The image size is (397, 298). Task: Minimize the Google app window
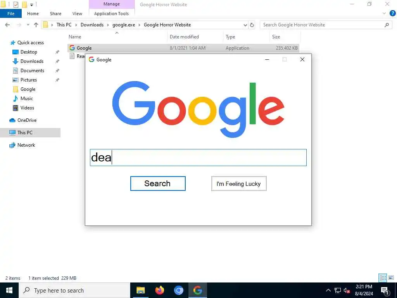267,59
